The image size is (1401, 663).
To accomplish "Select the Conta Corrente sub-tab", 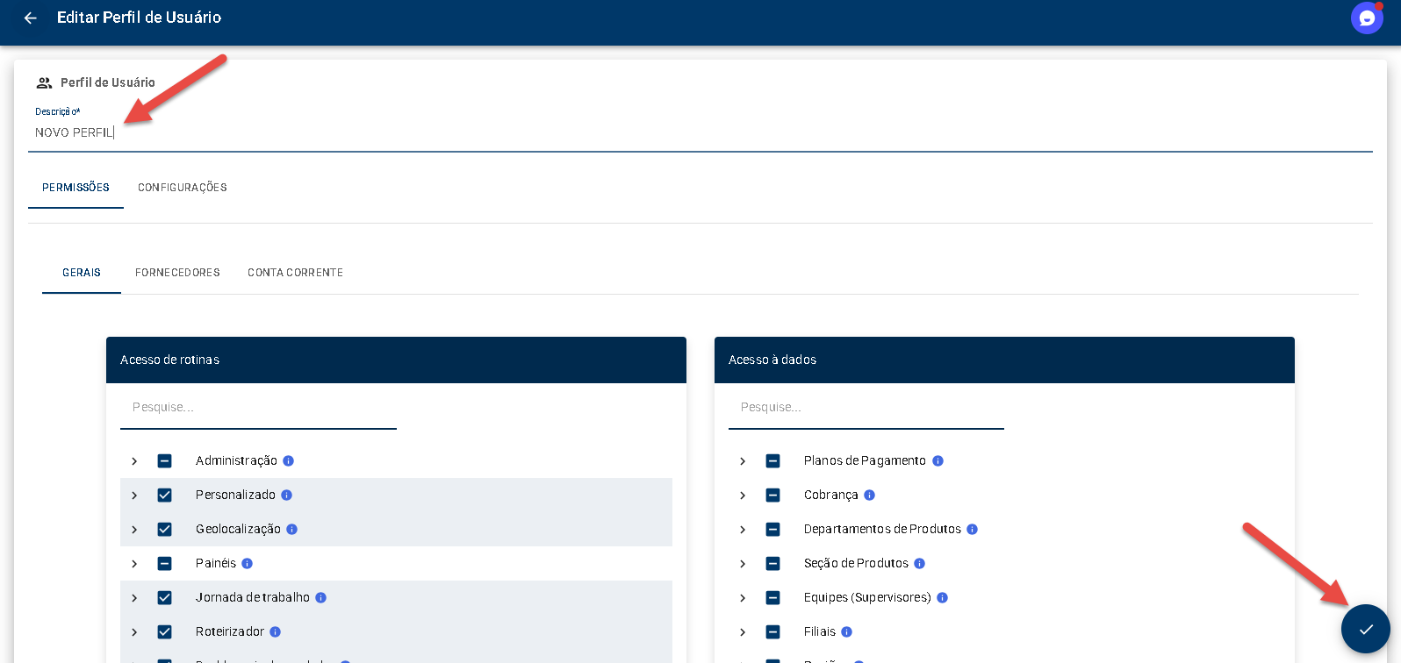I will (x=295, y=273).
